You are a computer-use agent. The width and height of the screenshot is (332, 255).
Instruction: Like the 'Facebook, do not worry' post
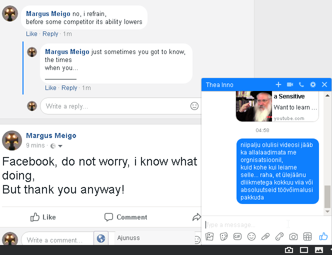43,217
